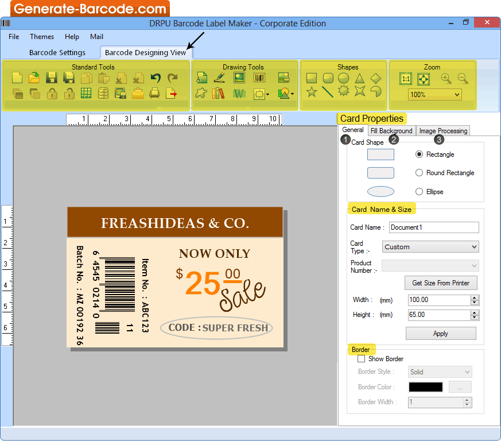Select the Line shape tool
The height and width of the screenshot is (441, 501).
(328, 92)
